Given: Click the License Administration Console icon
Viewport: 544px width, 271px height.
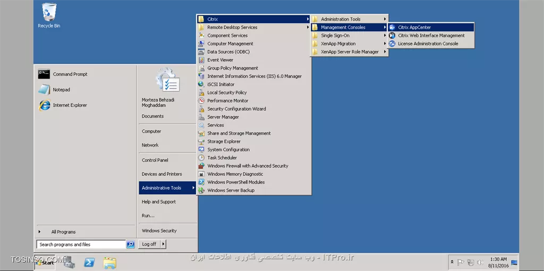Looking at the screenshot, I should click(392, 44).
